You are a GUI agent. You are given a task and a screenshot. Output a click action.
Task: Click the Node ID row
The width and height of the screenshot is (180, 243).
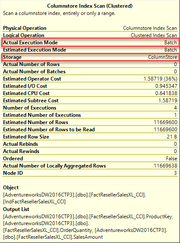pyautogui.click(x=90, y=173)
